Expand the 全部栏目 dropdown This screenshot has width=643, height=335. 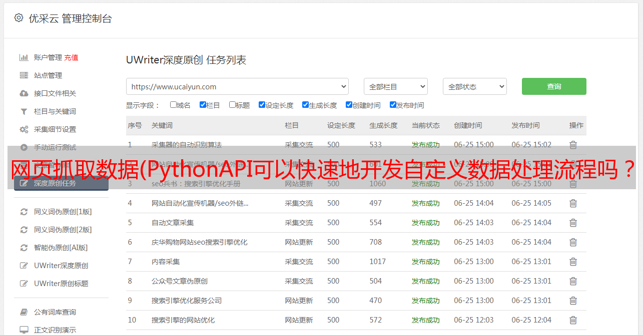point(395,86)
